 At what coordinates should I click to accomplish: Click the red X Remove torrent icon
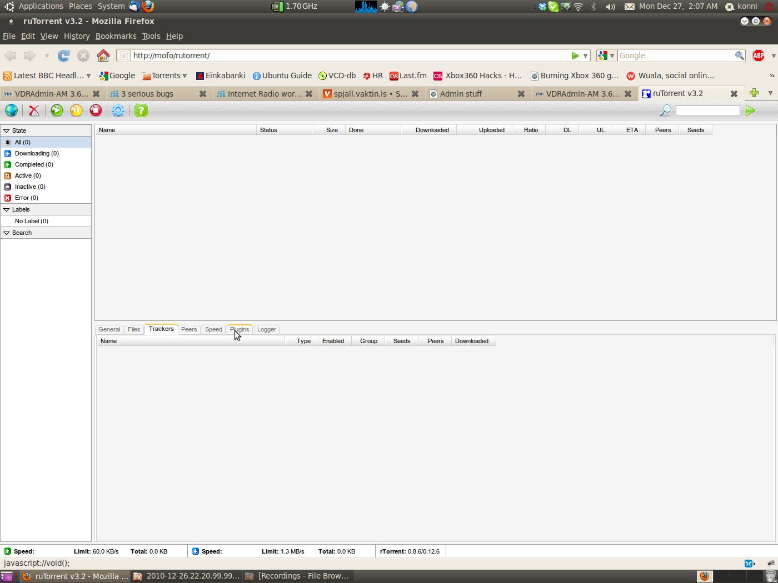[34, 110]
